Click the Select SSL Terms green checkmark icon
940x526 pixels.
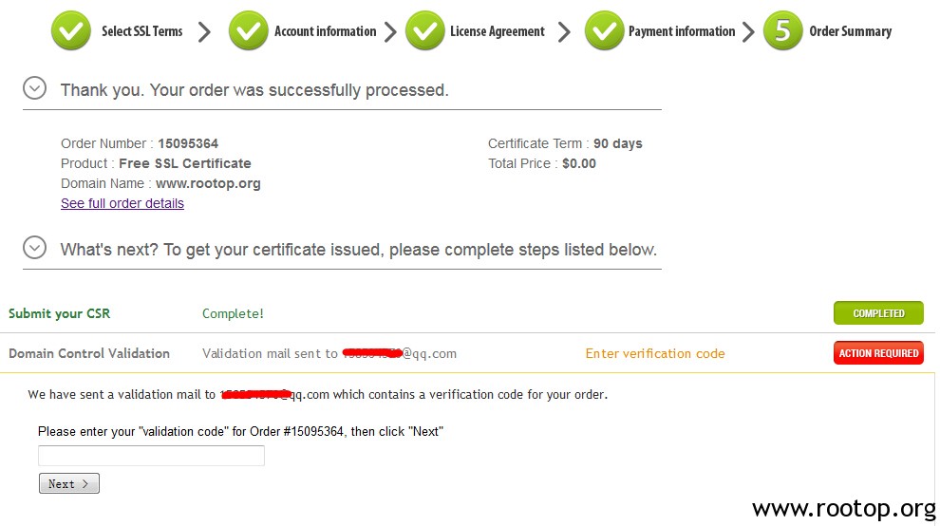point(71,30)
